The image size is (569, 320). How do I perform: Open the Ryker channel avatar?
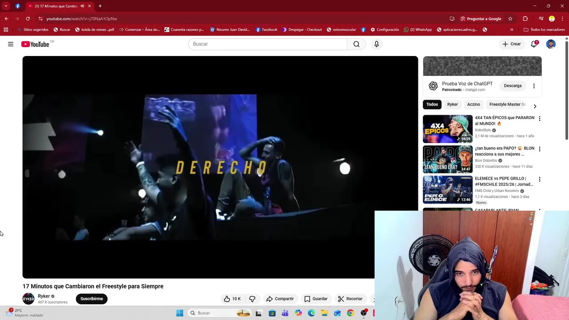coord(28,299)
